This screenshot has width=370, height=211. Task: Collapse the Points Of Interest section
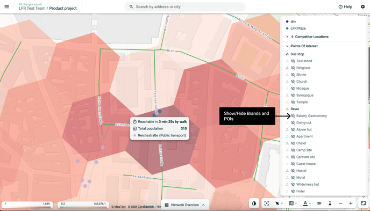click(287, 46)
